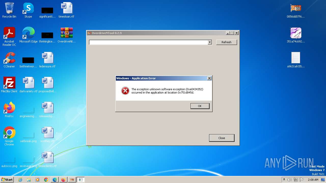Image resolution: width=326 pixels, height=183 pixels.
Task: Open Internet Explorer from the taskbar
Action: (20, 180)
